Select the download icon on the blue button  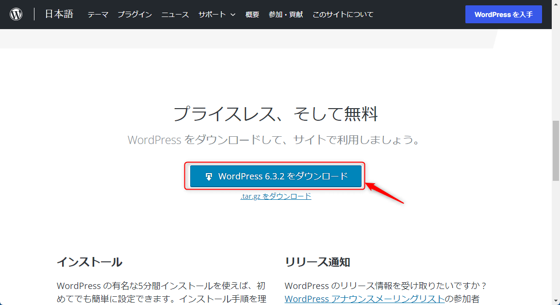click(x=209, y=176)
